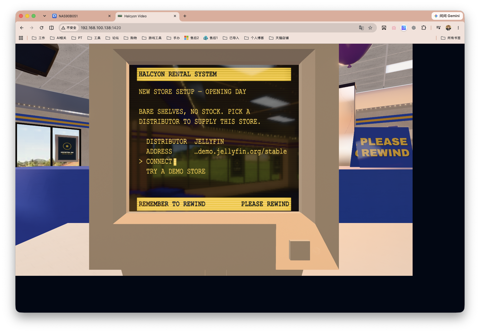Open the user profile avatar
Image resolution: width=480 pixels, height=333 pixels.
click(448, 28)
